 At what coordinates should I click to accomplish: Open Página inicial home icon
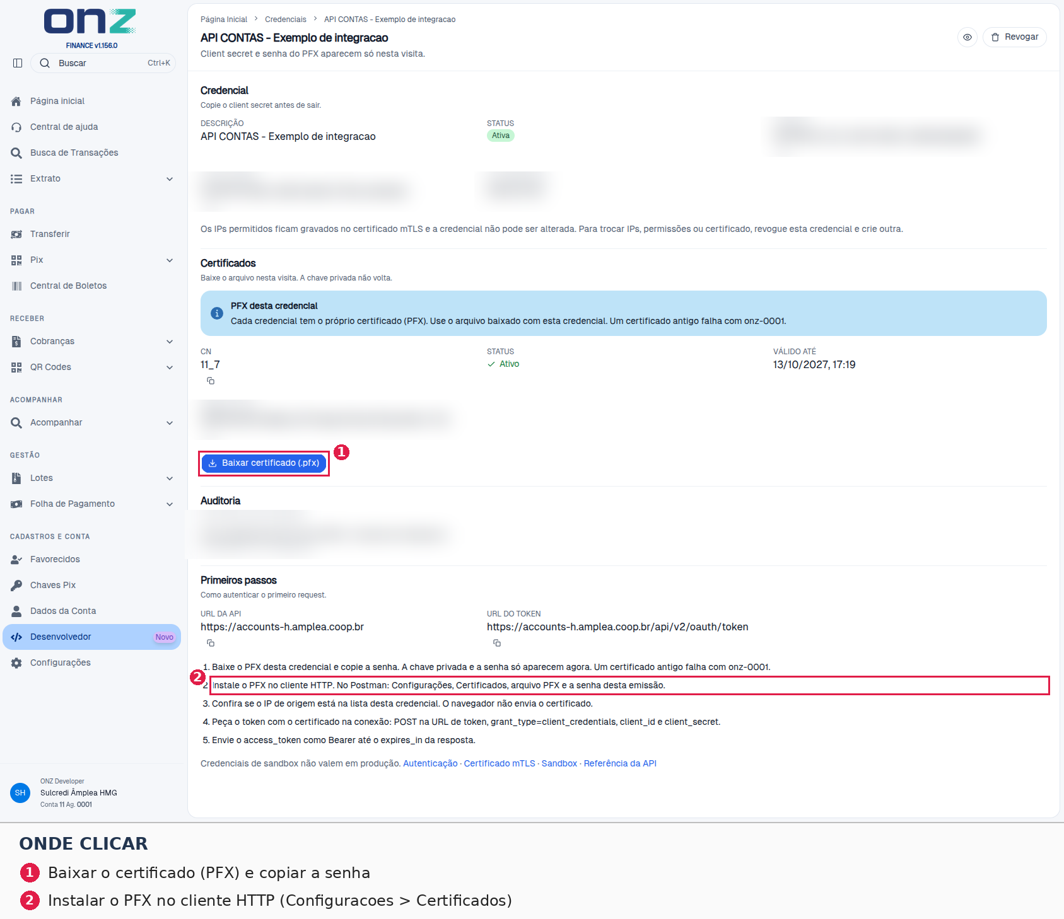click(16, 101)
